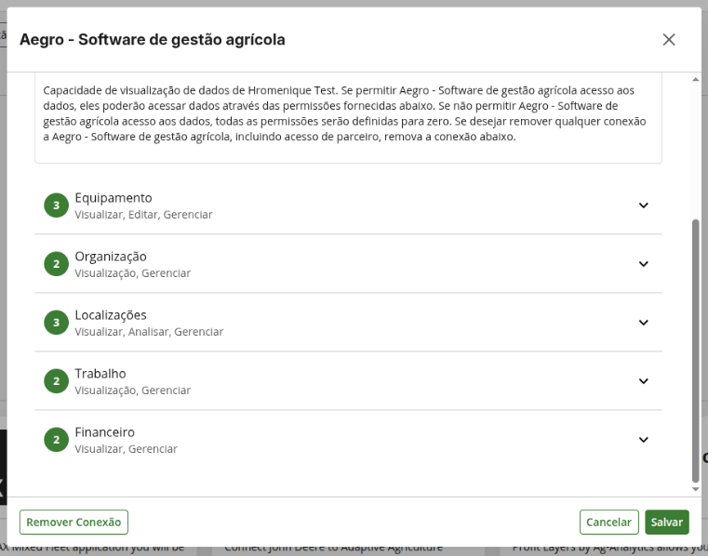Select the Localizações title text
The width and height of the screenshot is (708, 556).
tap(111, 315)
